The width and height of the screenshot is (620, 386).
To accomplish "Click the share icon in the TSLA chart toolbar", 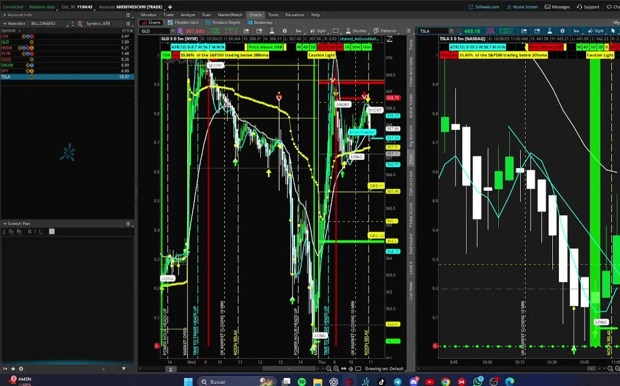I will pos(524,31).
